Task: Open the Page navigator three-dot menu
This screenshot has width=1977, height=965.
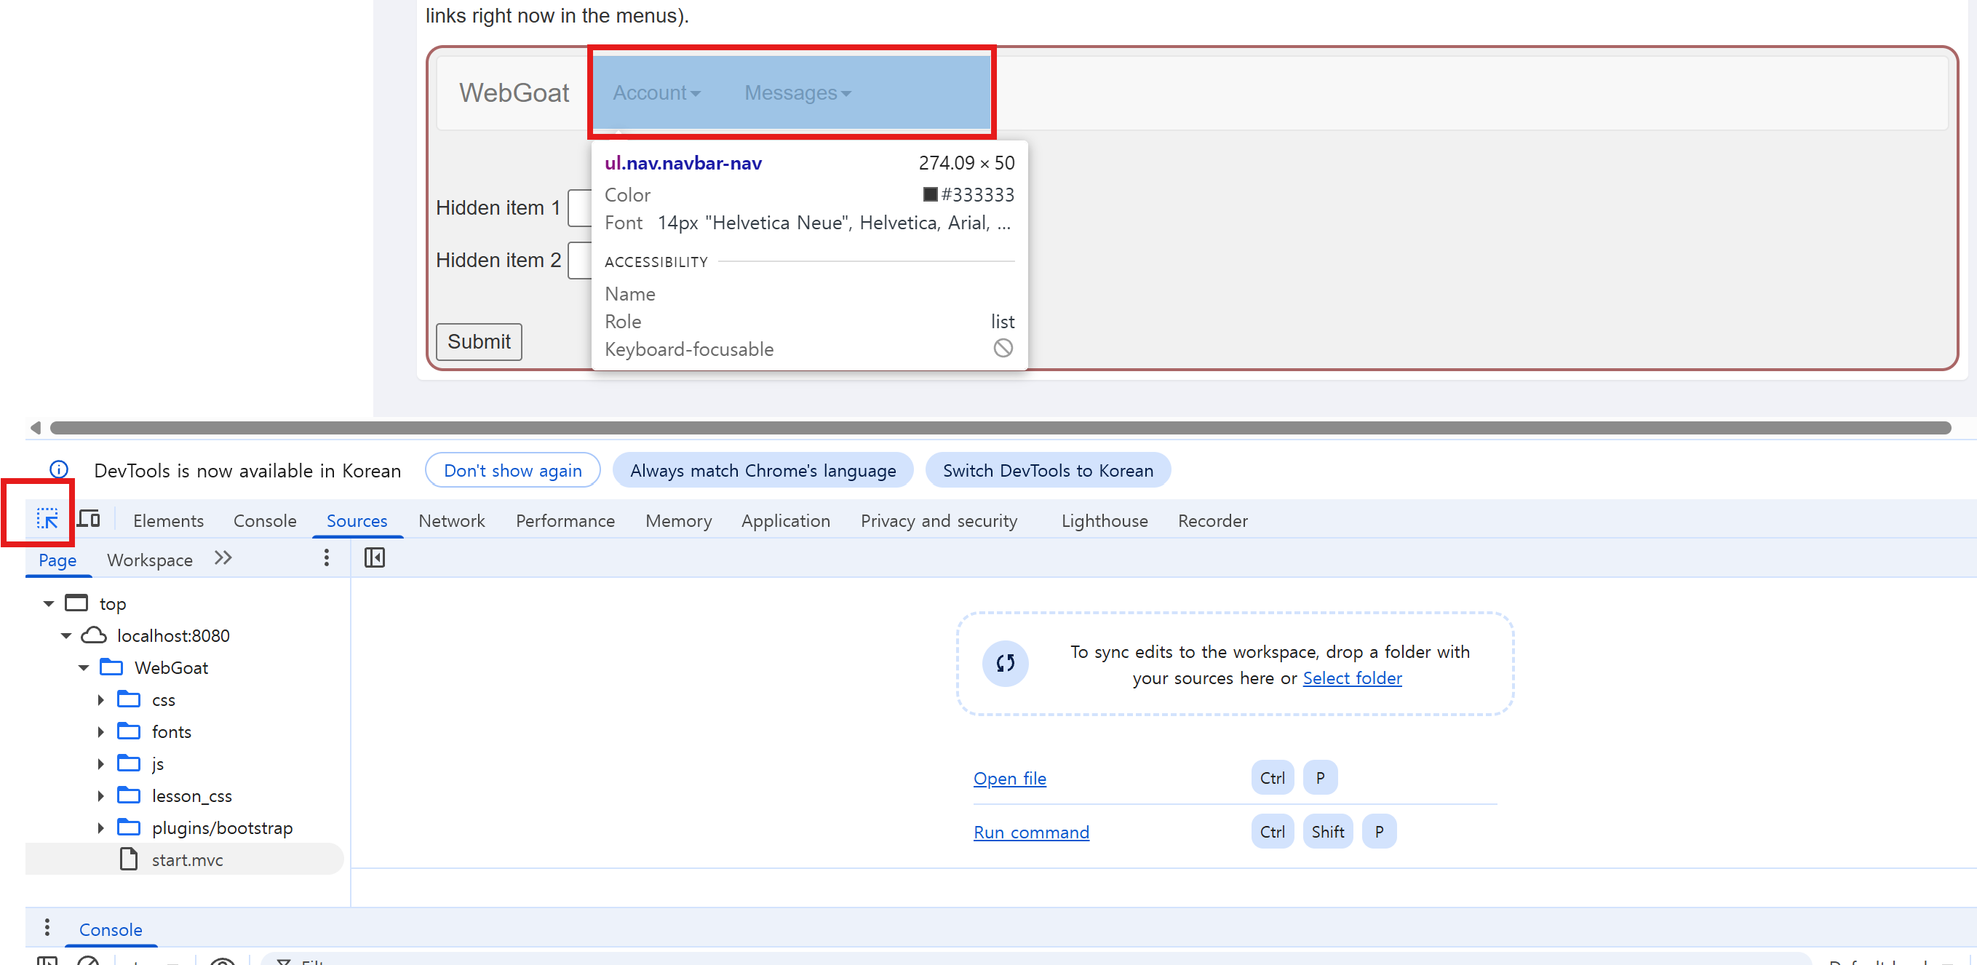Action: coord(326,558)
